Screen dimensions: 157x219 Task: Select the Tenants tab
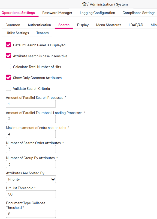tap(43, 33)
